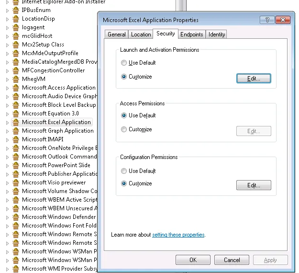This screenshot has height=273, width=299.
Task: Click the dialog help question mark button
Action: click(267, 20)
